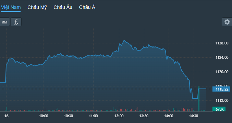Select the 11:00 time axis marker
Viewport: 232px width, 123px height.
94,116
